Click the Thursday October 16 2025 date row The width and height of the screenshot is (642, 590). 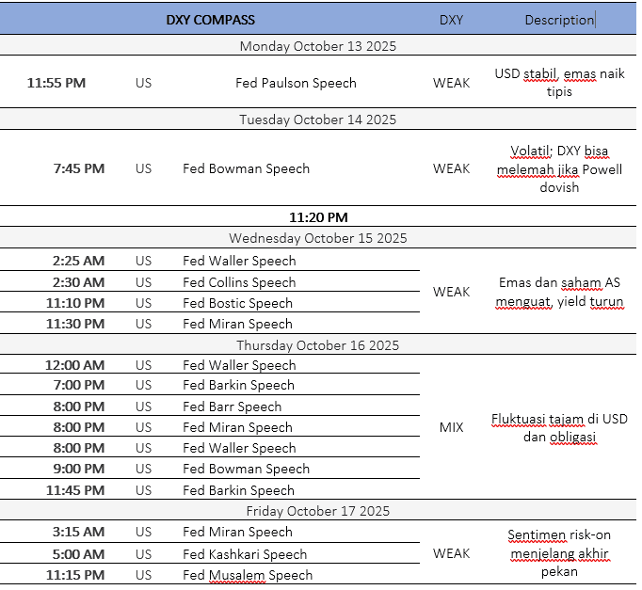(317, 345)
